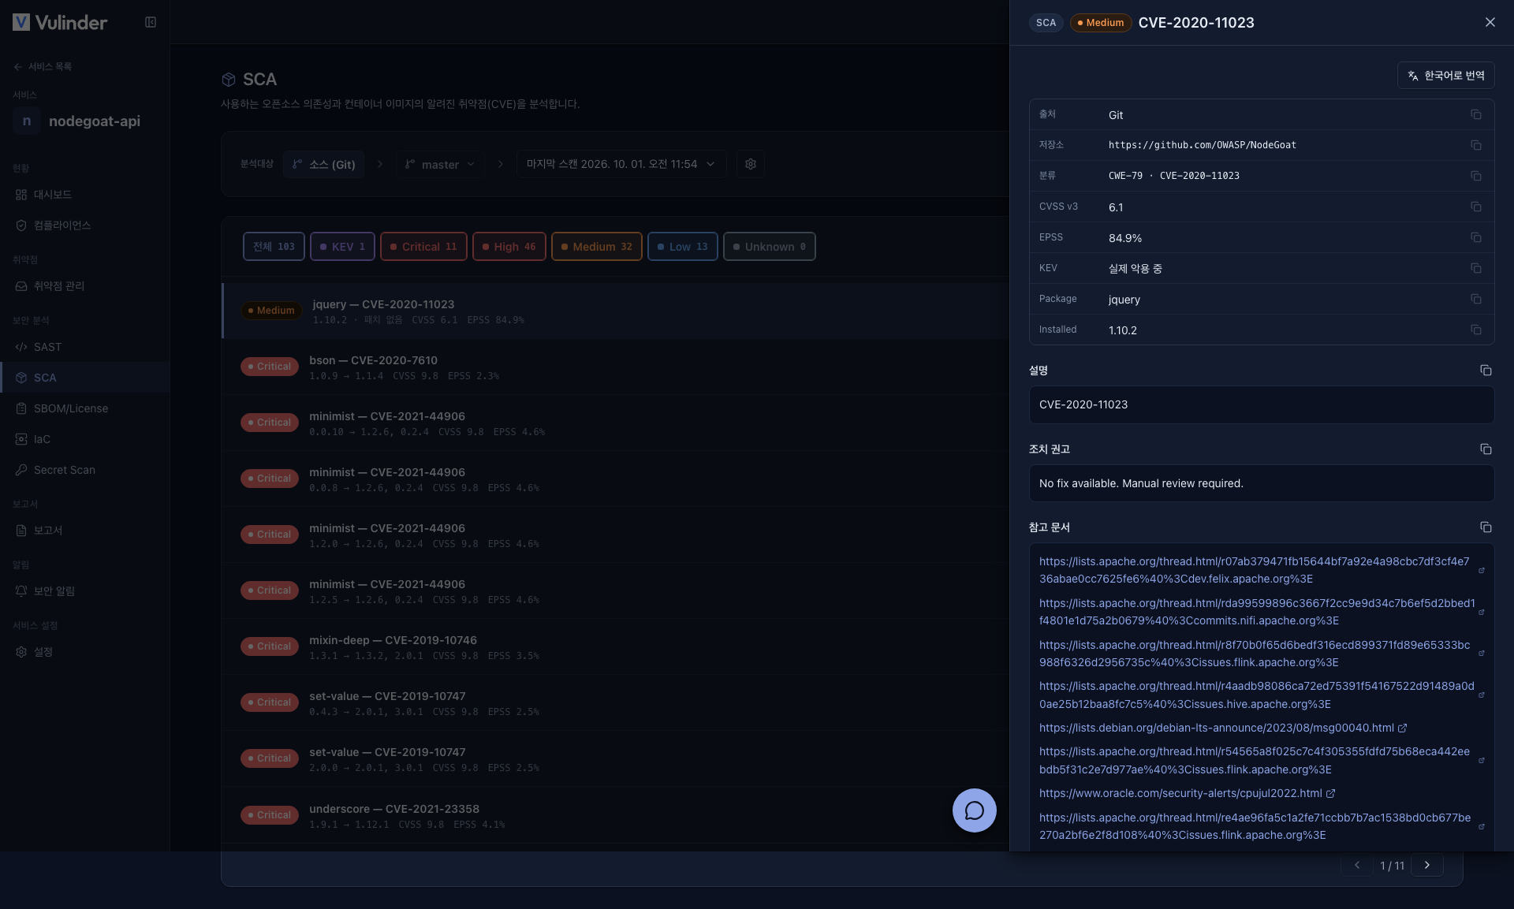Filter by KEV 1 tab

coord(342,247)
